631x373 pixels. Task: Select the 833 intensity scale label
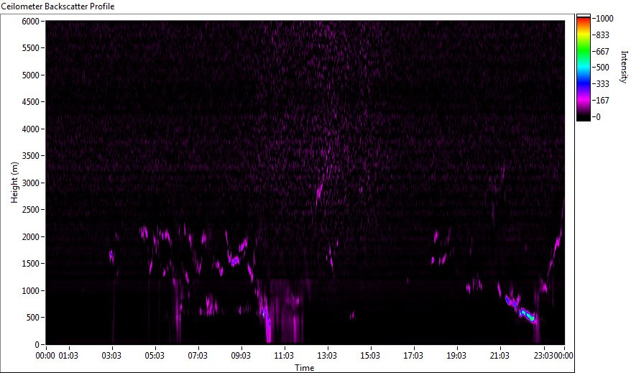click(603, 35)
